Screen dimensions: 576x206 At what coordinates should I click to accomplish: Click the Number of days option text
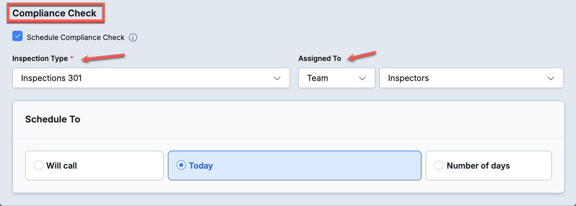[478, 166]
